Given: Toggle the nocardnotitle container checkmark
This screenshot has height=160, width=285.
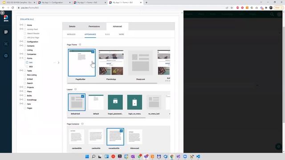Looking at the screenshot, I should (121, 131).
